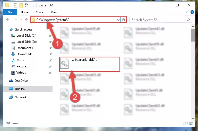
Task: Click the pin icon beside Documents
Action: [50, 48]
